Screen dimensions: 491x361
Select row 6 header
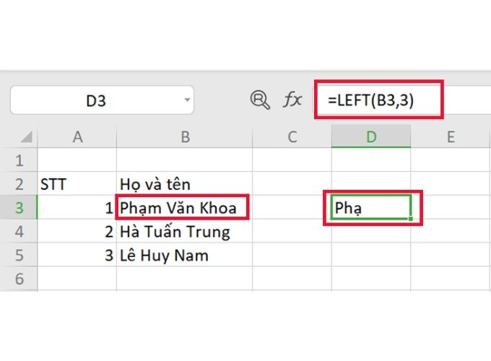click(x=19, y=279)
